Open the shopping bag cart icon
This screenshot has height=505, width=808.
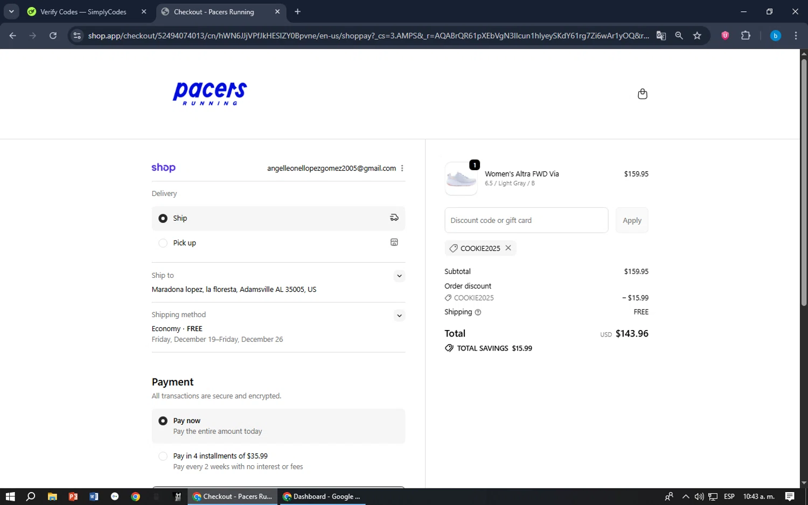click(x=642, y=94)
